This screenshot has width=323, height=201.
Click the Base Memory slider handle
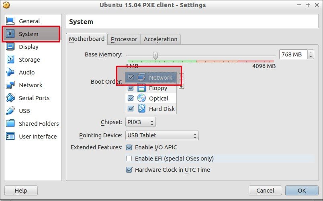coord(155,55)
